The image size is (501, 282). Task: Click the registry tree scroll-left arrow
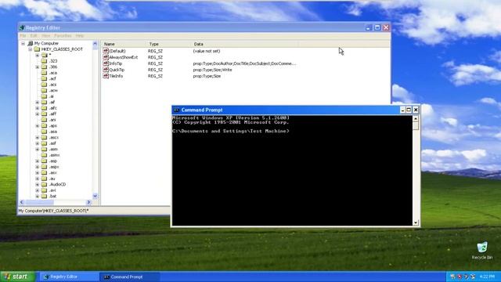22,202
